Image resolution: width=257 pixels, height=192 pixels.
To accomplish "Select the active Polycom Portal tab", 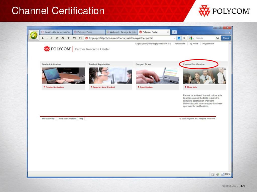I will (154, 32).
